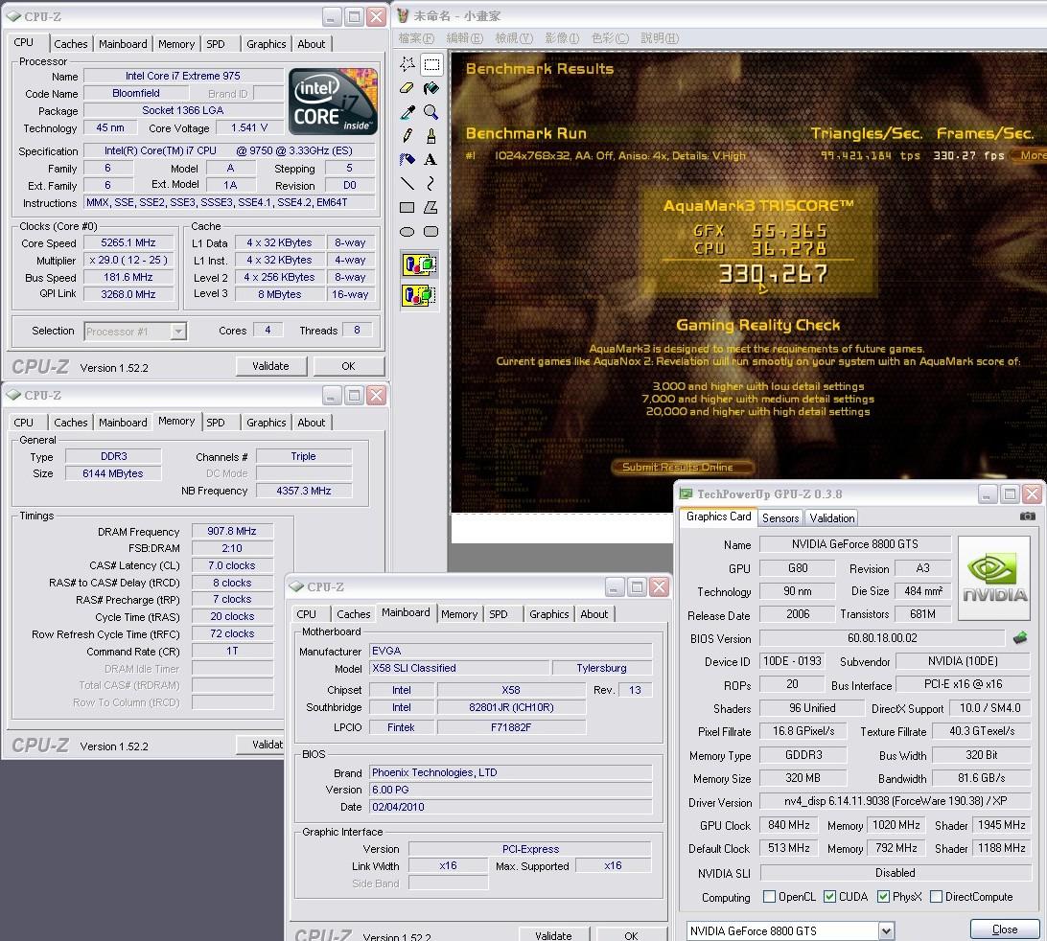Click the NVIDIA logo in GPU-Z
1047x941 pixels.
(994, 577)
